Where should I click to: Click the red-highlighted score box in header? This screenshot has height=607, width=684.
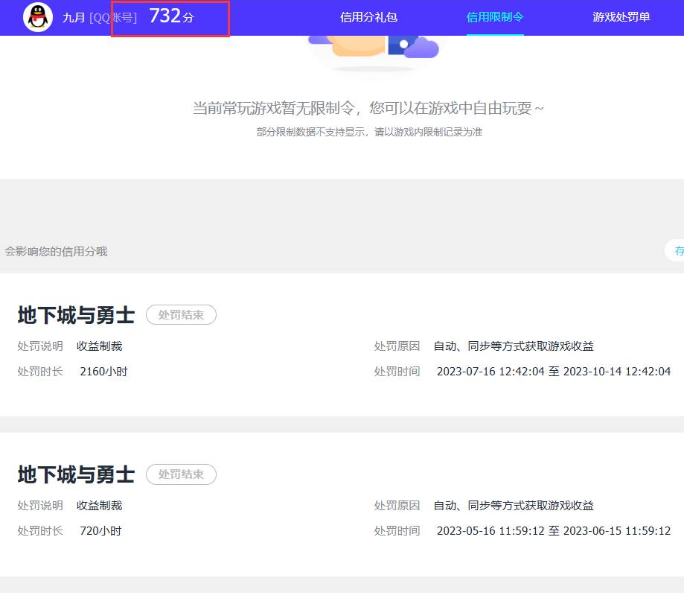170,16
